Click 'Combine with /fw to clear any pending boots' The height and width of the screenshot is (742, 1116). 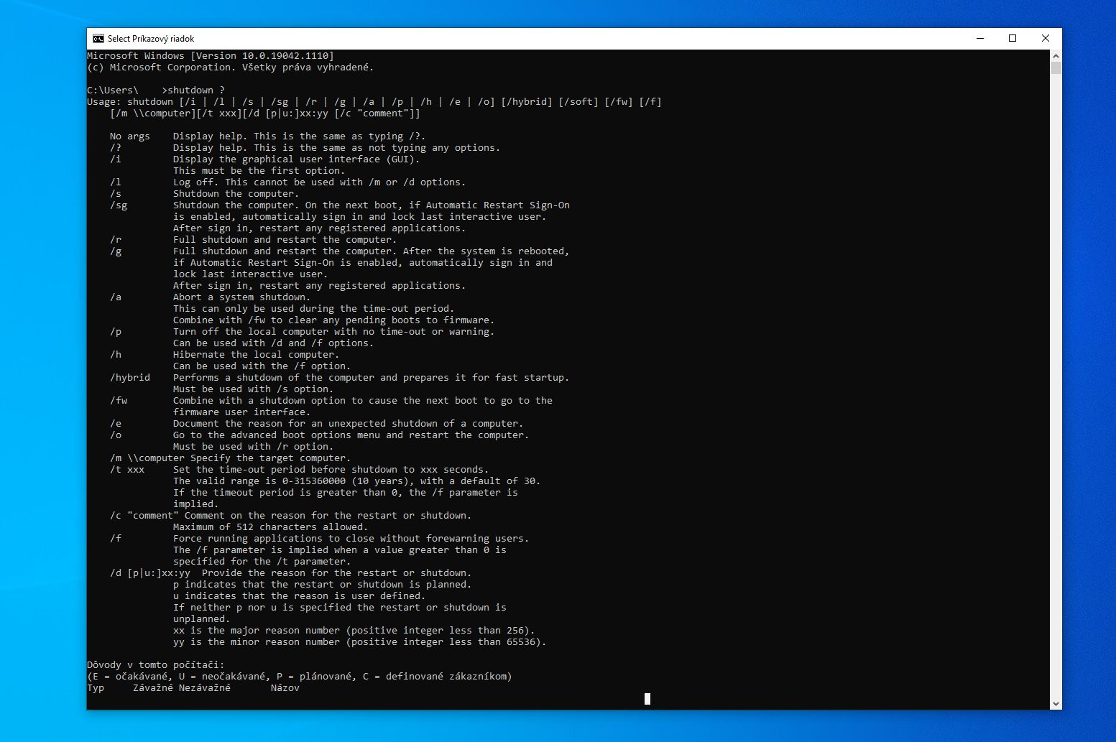tap(334, 320)
